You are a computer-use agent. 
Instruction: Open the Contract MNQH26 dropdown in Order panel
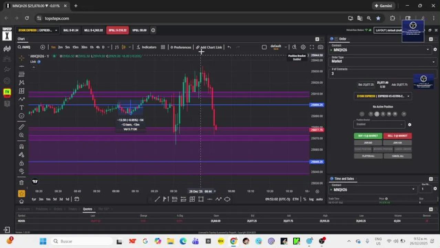(x=381, y=50)
